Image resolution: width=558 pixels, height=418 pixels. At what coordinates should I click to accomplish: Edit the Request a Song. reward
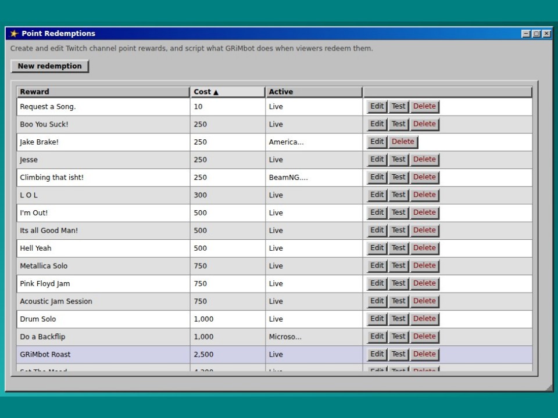377,106
